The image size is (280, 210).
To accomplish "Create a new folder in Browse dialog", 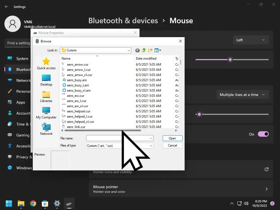I will [150, 50].
